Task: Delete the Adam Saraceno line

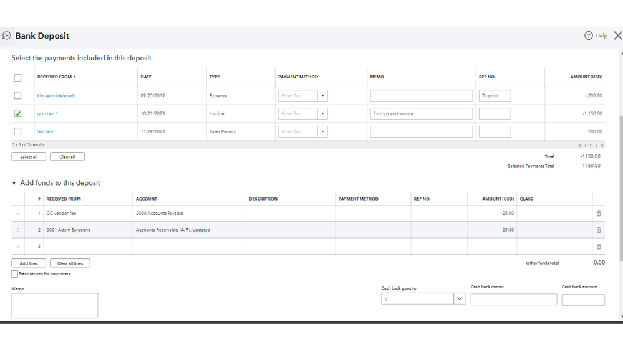Action: 599,230
